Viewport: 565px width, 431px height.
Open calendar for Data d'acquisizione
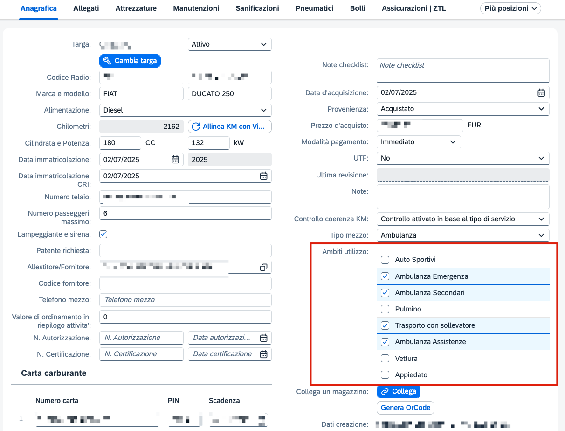[x=541, y=92]
